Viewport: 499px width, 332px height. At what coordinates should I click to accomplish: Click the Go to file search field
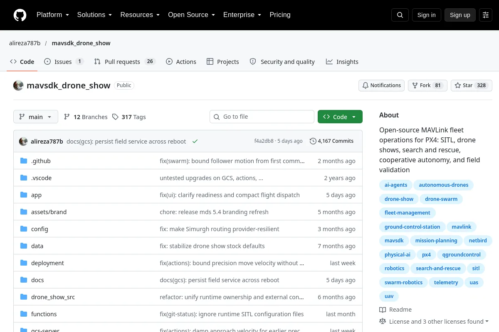pyautogui.click(x=262, y=117)
